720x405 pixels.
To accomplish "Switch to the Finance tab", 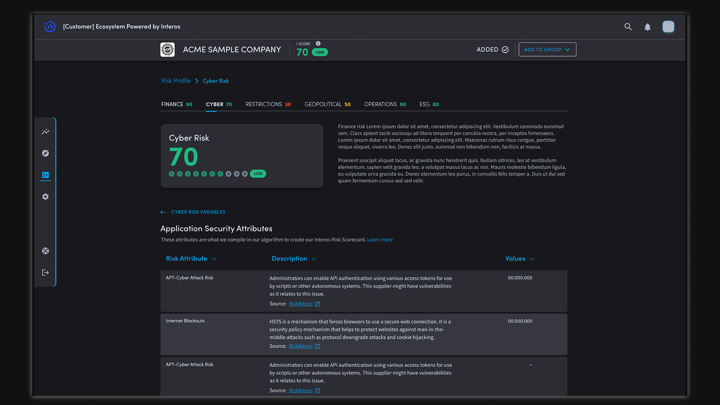I will tap(176, 104).
